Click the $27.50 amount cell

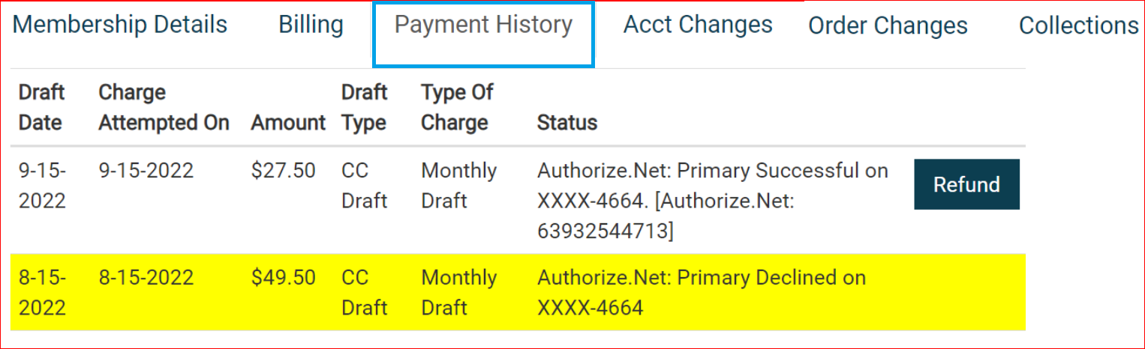click(x=284, y=171)
